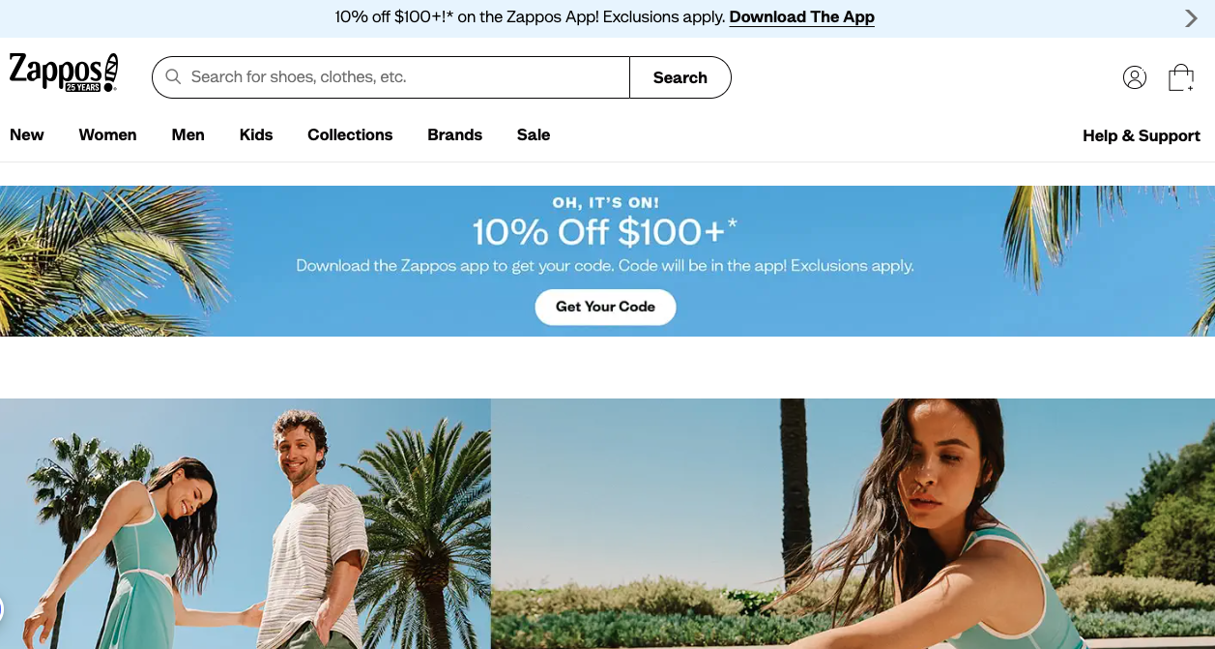Expand the Collections navigation menu
This screenshot has height=649, width=1215.
coord(350,135)
